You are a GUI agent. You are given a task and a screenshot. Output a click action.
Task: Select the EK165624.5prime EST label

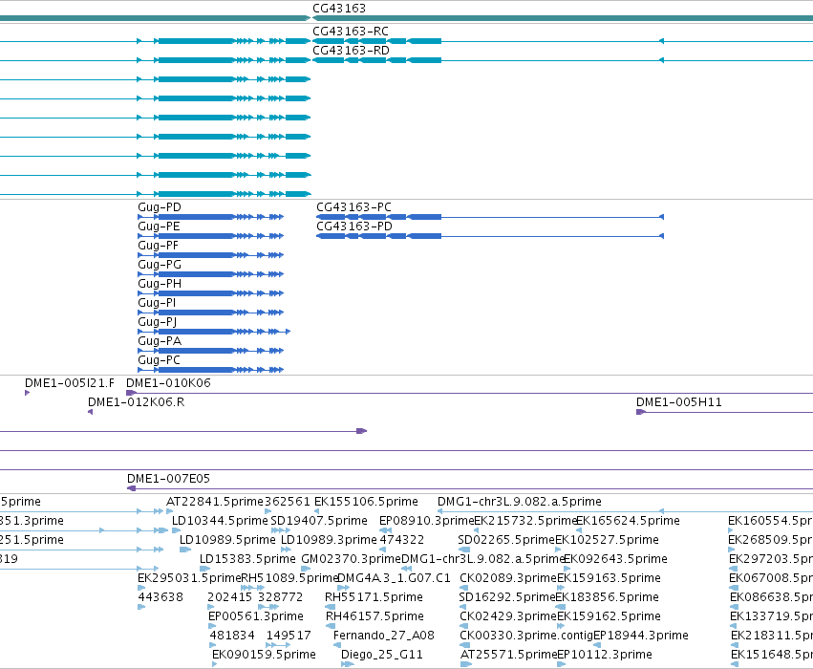coord(628,520)
